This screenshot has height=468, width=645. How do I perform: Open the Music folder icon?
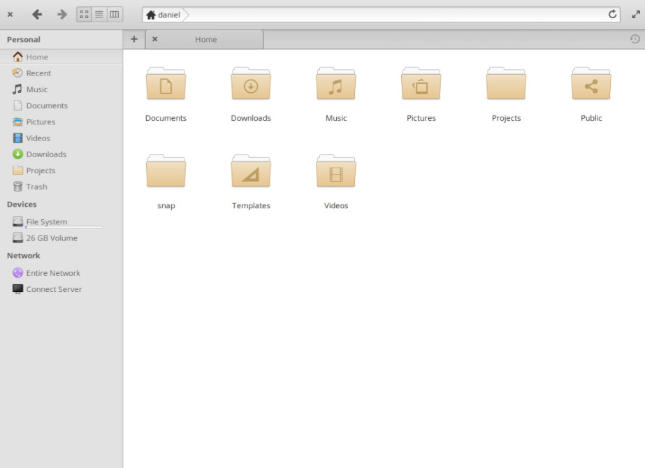click(x=336, y=87)
